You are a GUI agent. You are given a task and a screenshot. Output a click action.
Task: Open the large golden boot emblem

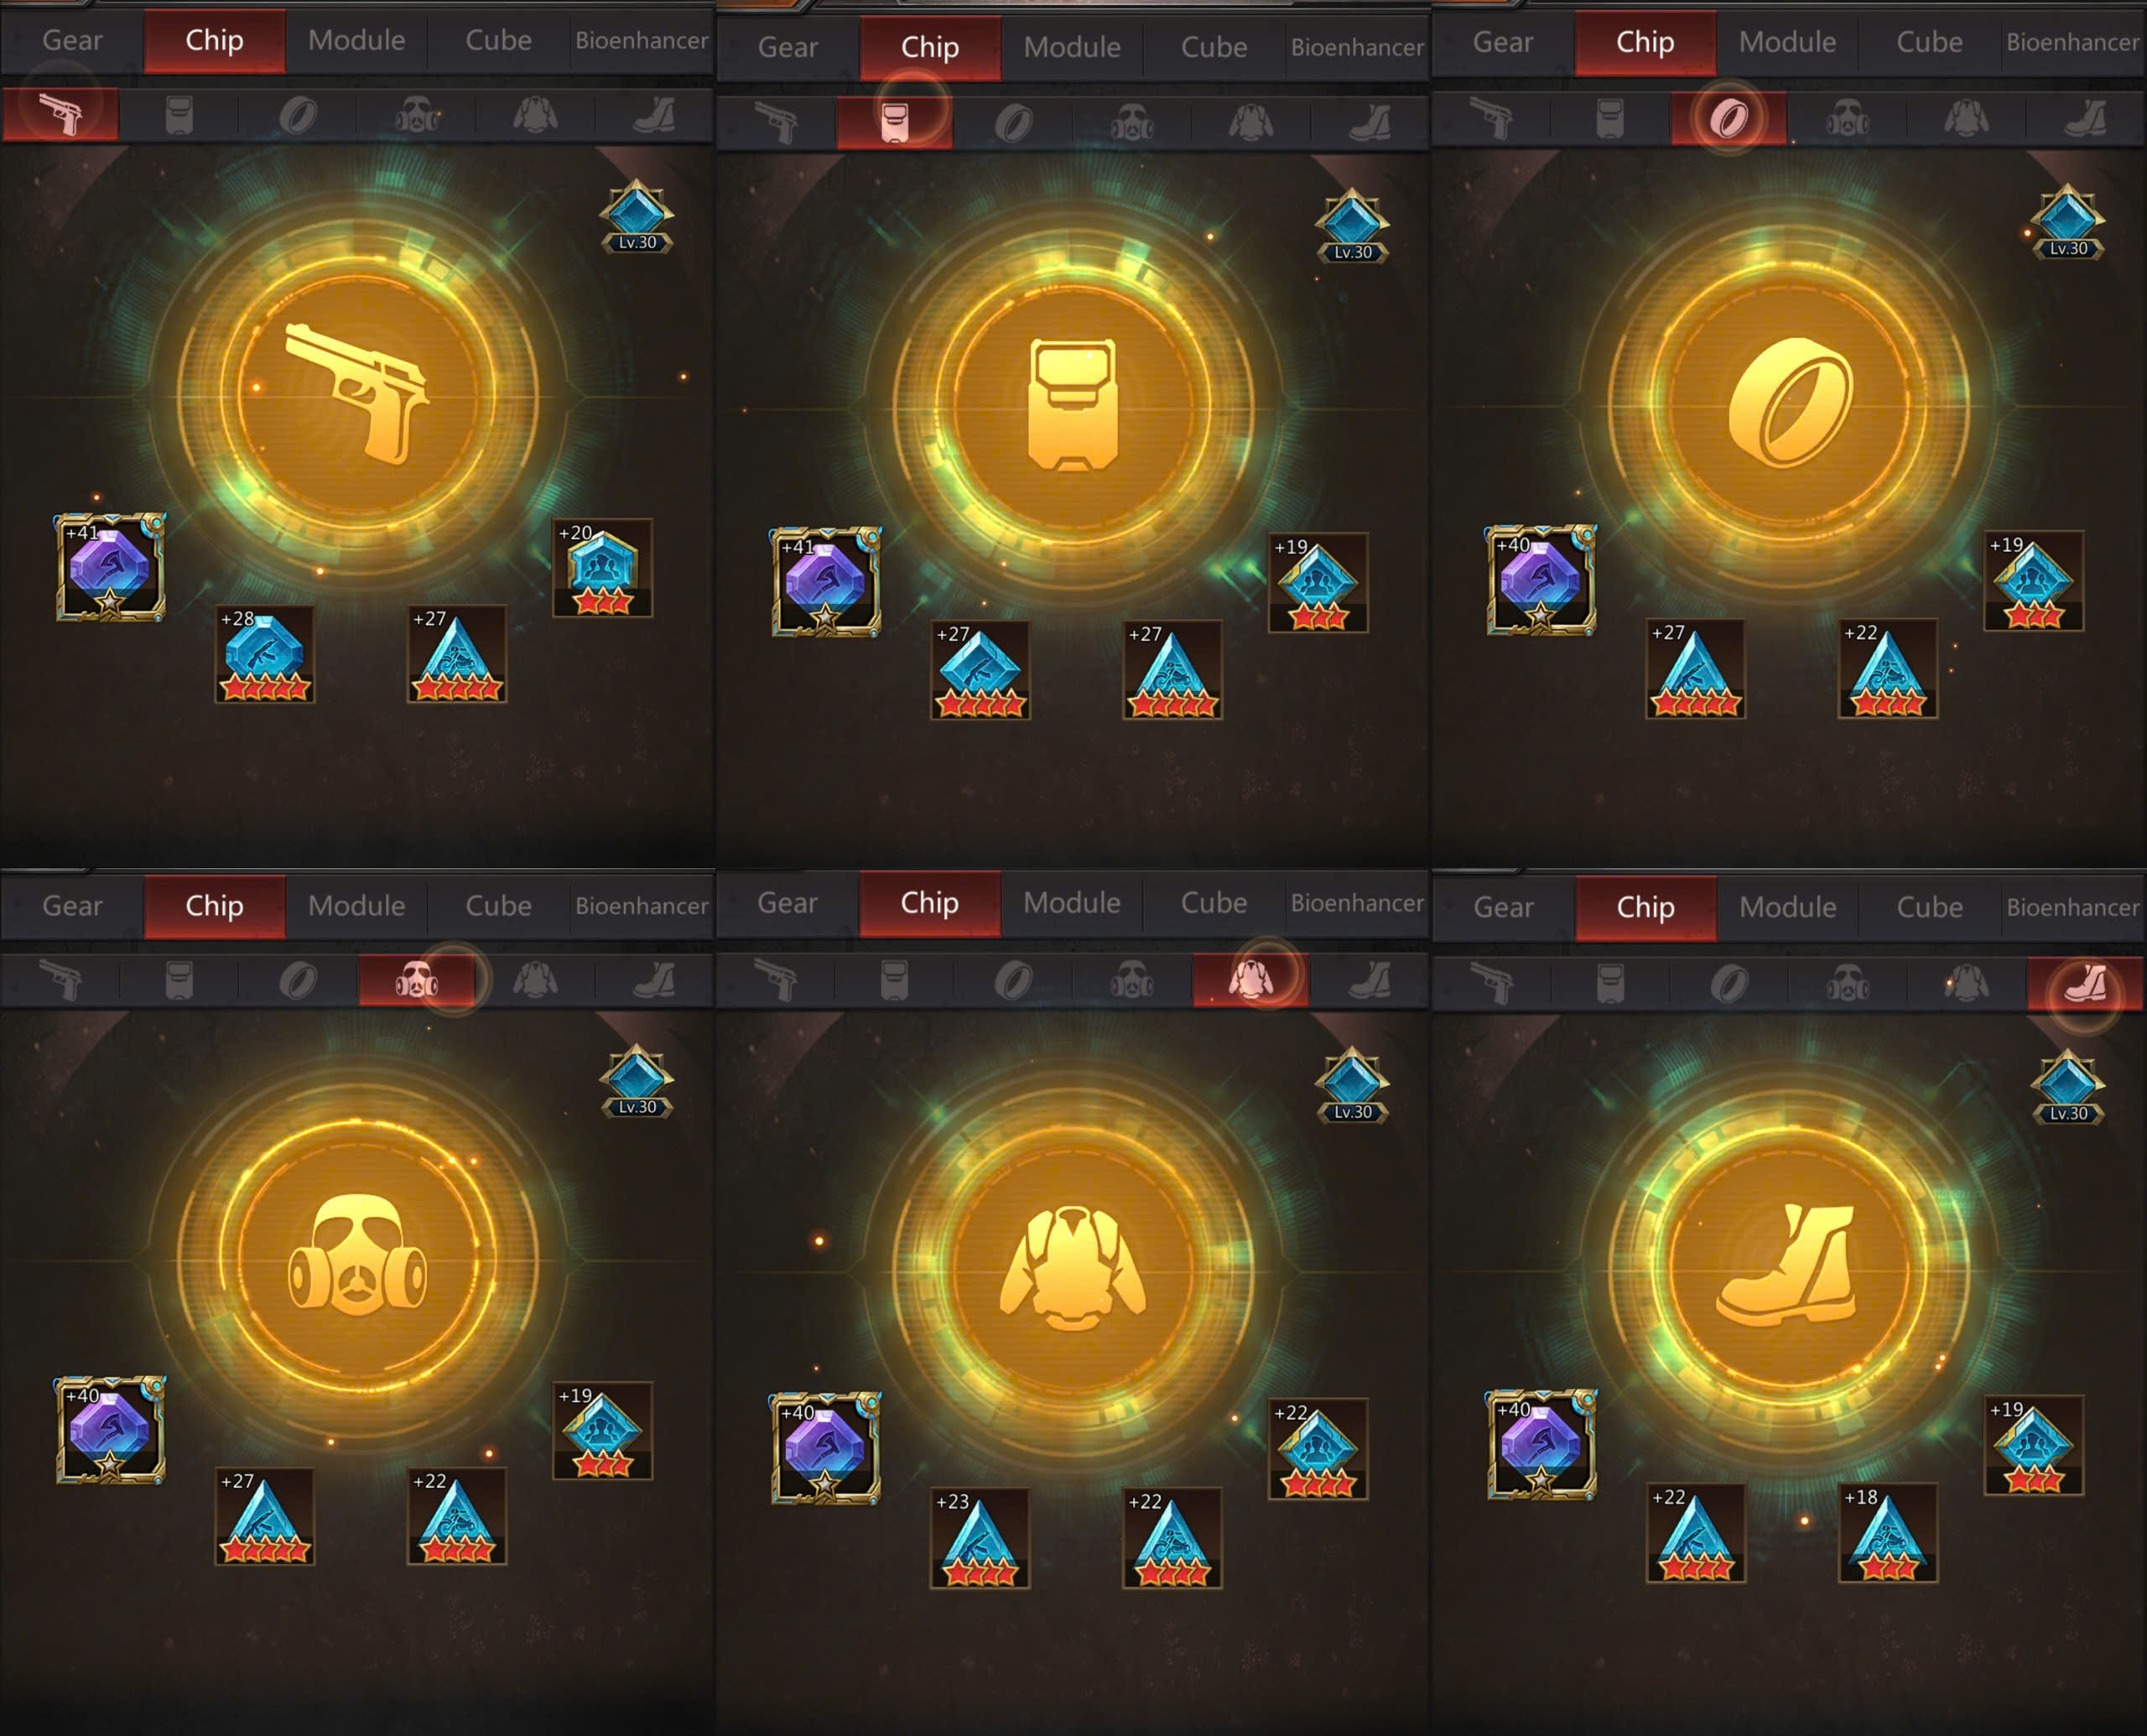pos(1789,1268)
